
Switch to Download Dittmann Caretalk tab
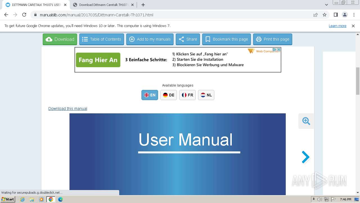(x=103, y=5)
